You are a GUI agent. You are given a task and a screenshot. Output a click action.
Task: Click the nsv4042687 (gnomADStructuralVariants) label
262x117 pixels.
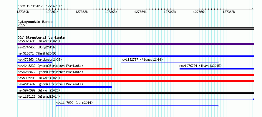(x=50, y=84)
